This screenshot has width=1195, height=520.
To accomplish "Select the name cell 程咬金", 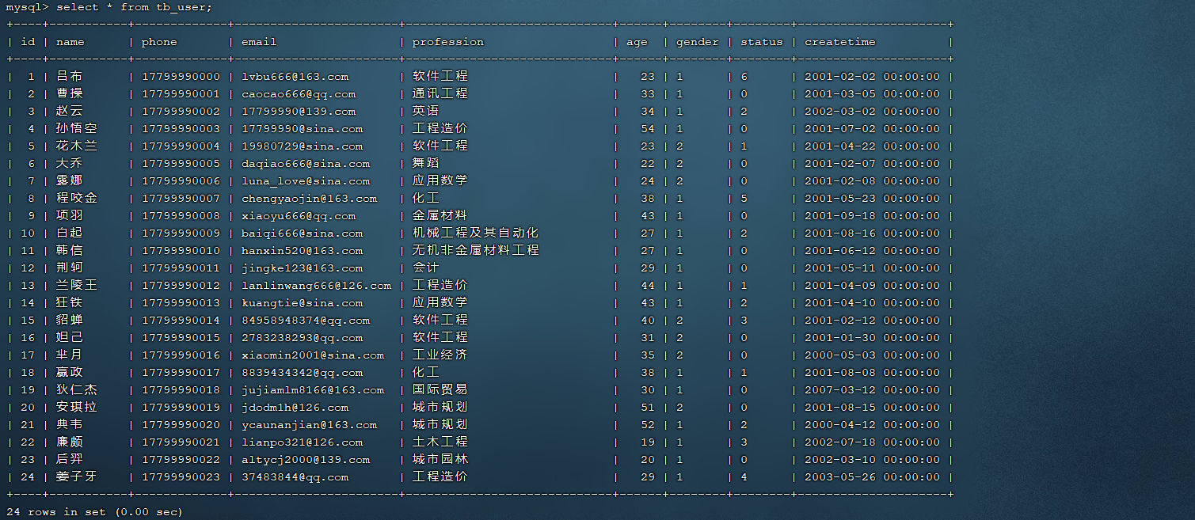I will (x=77, y=199).
